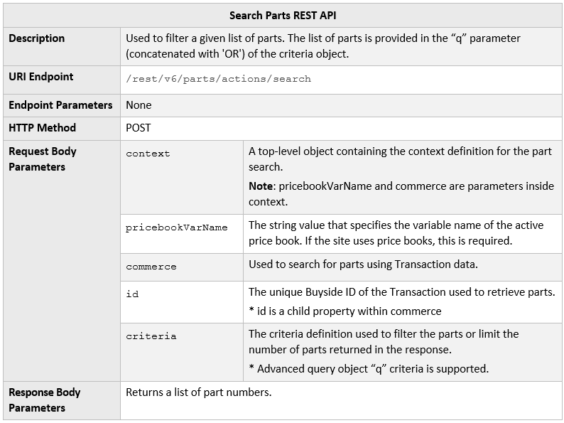This screenshot has width=564, height=423.
Task: Click the Description row label
Action: [x=36, y=38]
